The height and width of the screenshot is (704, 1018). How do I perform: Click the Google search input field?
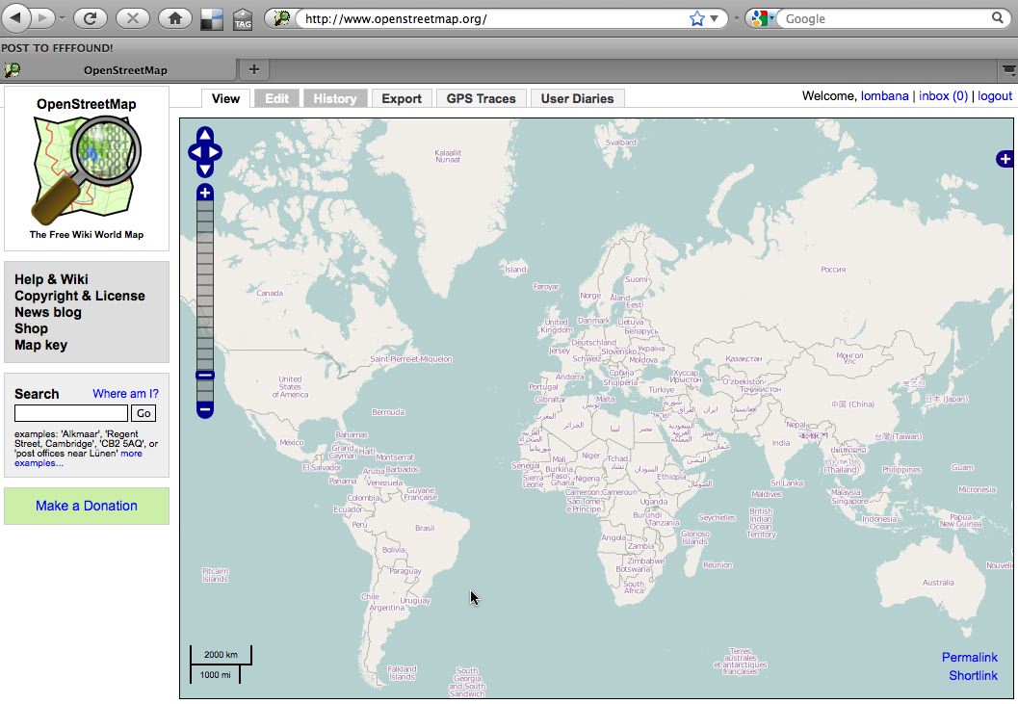tap(886, 18)
